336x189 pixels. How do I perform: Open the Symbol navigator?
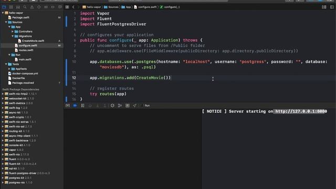pyautogui.click(x=18, y=7)
